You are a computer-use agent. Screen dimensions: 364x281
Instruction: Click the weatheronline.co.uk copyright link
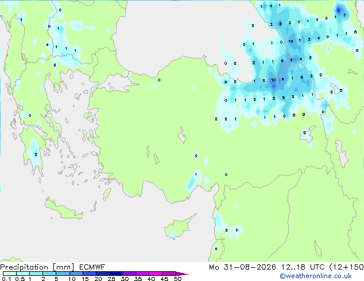point(316,276)
